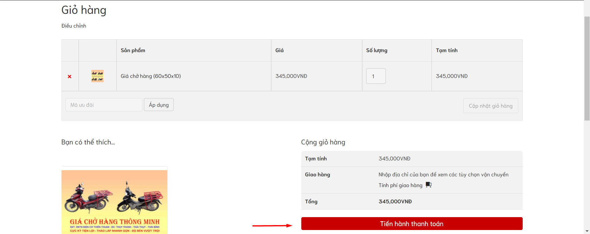
Task: Click the "Cập nhật giỏ hàng" button
Action: tap(490, 106)
